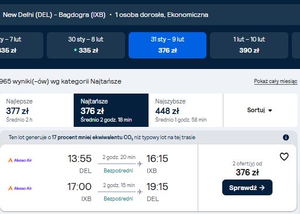
Task: Save flight with the heart icon
Action: pyautogui.click(x=284, y=157)
